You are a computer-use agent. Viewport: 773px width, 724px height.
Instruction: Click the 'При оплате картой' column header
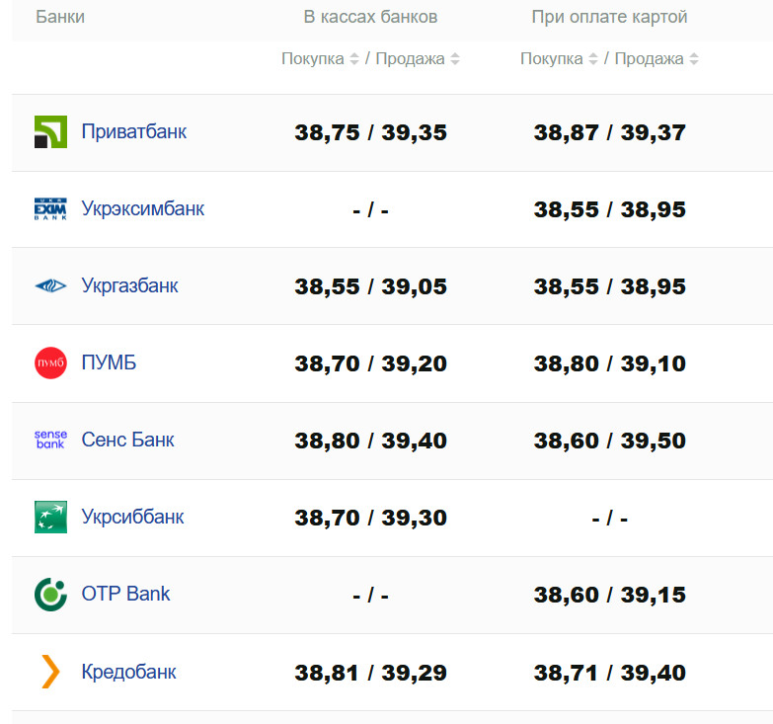[x=609, y=17]
